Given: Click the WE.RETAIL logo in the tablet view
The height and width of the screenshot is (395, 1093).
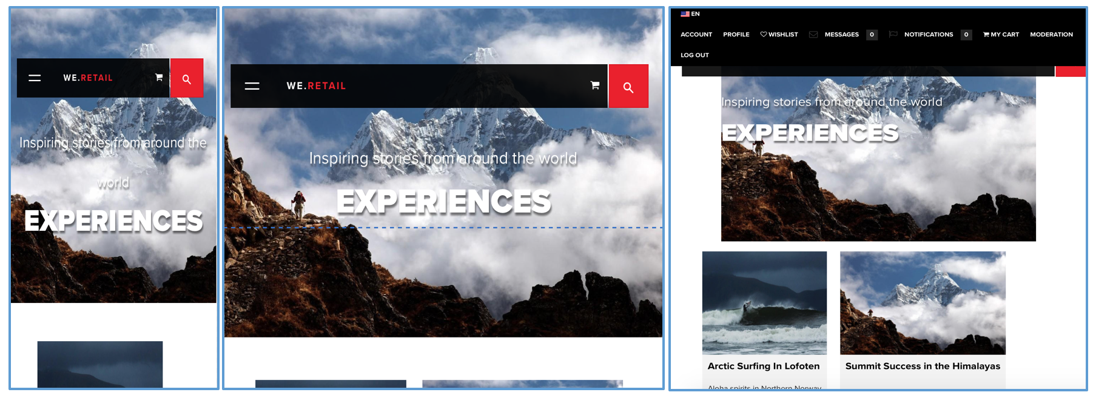Looking at the screenshot, I should click(x=316, y=86).
